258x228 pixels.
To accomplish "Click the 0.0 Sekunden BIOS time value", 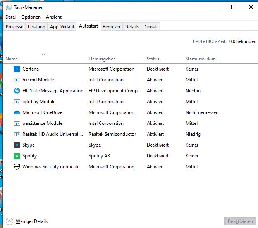I will [243, 41].
